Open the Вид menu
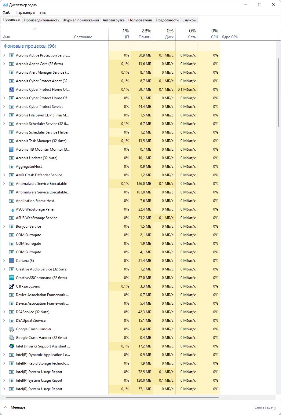 [42, 13]
